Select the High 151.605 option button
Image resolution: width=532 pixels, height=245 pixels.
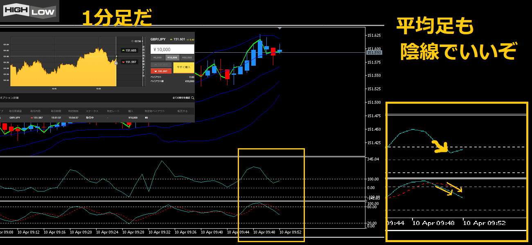pos(161,65)
